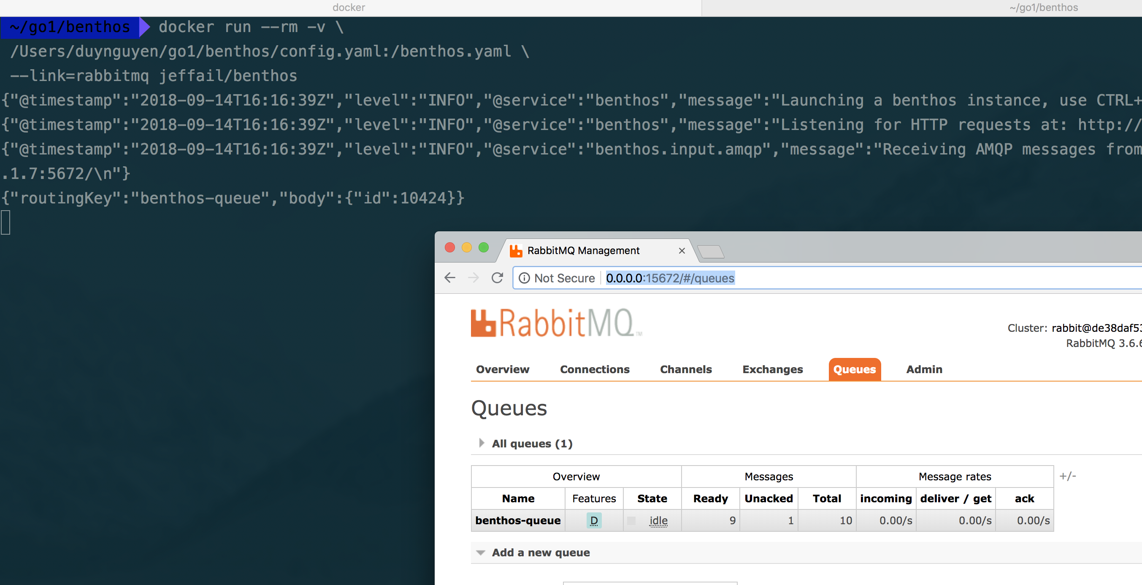Viewport: 1142px width, 585px height.
Task: Click the Ready count 9 cell
Action: (x=710, y=520)
